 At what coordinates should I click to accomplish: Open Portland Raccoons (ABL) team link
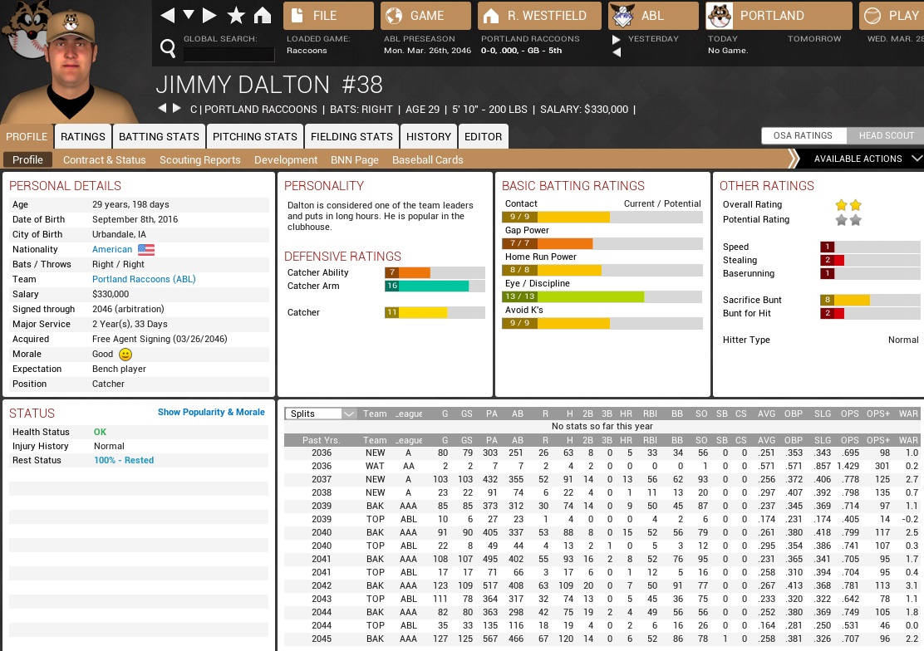pos(144,279)
